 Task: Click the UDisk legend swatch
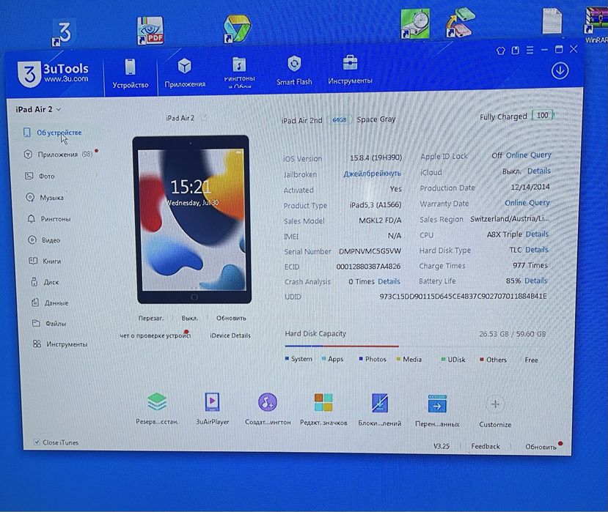coord(443,360)
